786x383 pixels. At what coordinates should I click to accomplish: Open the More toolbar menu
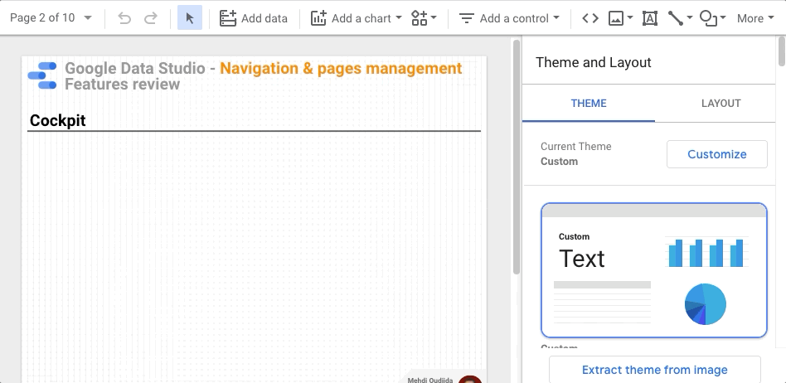[x=756, y=18]
